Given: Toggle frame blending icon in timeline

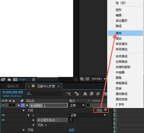Looking at the screenshot, I should [x=91, y=94].
